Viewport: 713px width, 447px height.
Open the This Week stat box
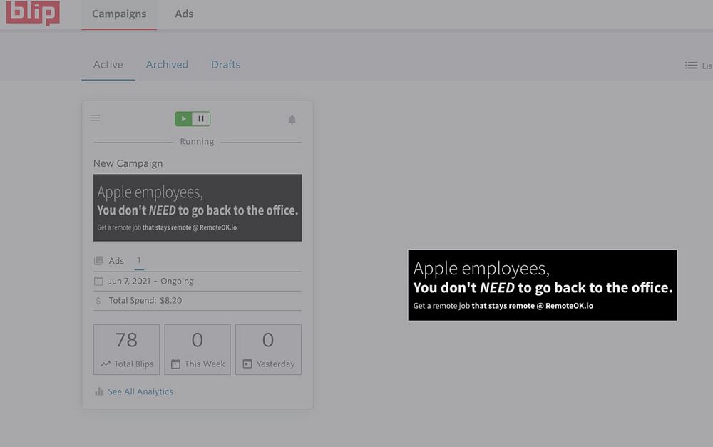tap(198, 350)
